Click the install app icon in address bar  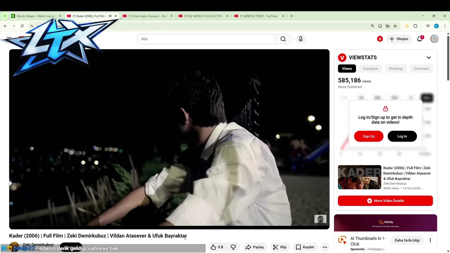pyautogui.click(x=380, y=26)
